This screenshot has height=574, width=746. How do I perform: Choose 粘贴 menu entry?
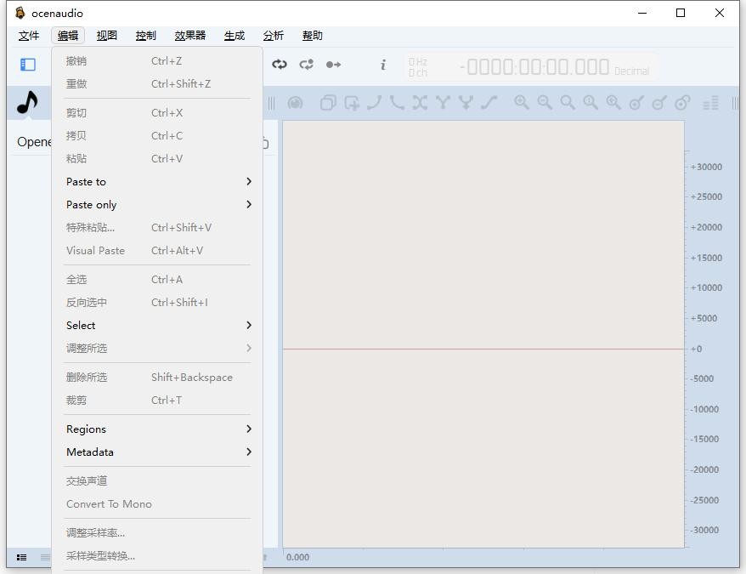(x=157, y=159)
